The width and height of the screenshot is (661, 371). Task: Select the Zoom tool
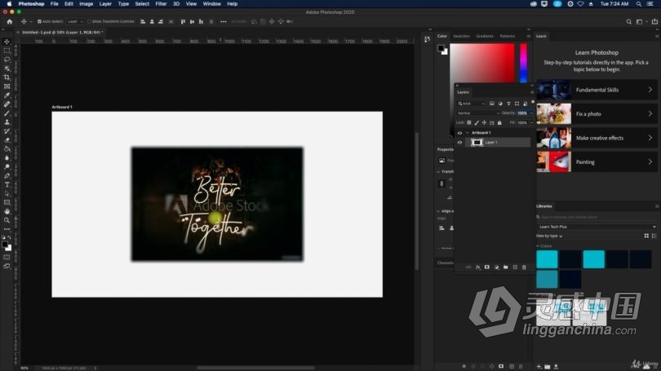[7, 220]
